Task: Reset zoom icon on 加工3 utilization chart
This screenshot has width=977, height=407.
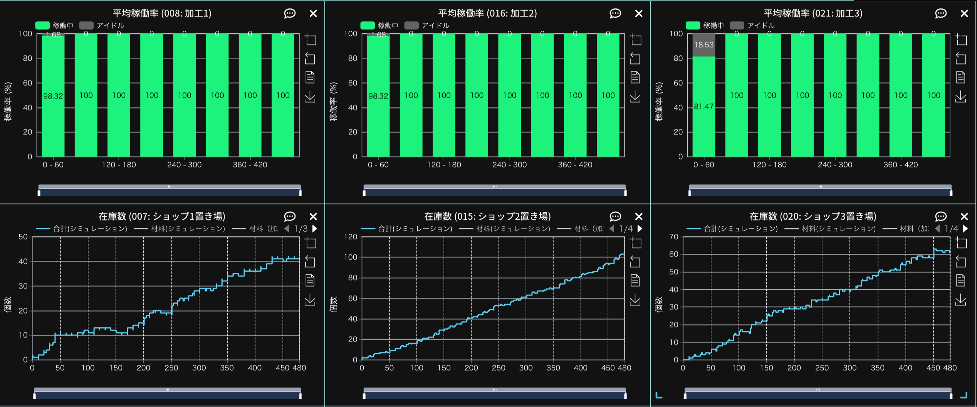Action: click(x=961, y=58)
